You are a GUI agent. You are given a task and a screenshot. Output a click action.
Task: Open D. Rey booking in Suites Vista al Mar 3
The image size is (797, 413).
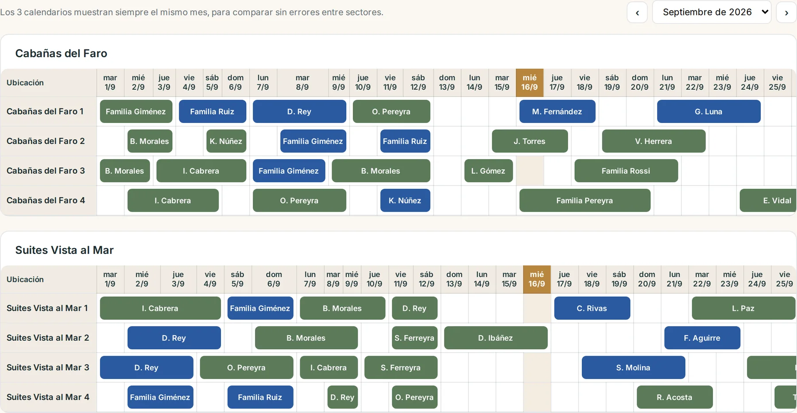(147, 367)
